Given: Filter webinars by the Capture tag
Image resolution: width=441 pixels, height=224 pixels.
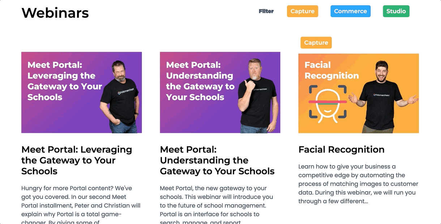Looking at the screenshot, I should click(x=303, y=11).
